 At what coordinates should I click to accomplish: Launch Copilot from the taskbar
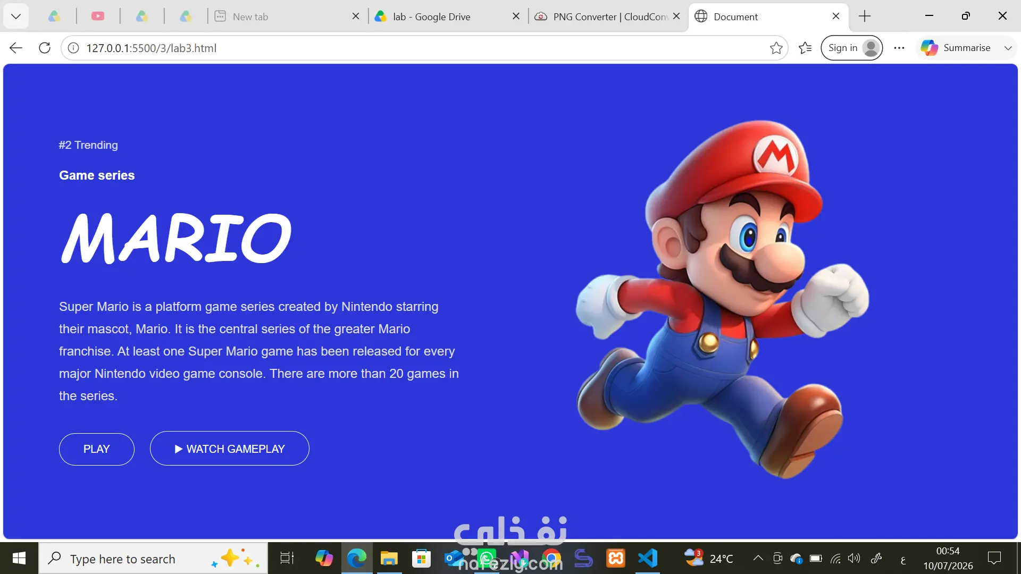[324, 559]
